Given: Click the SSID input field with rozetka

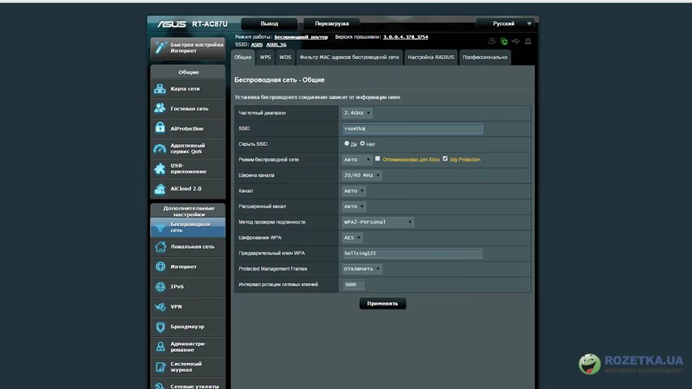Looking at the screenshot, I should 412,129.
